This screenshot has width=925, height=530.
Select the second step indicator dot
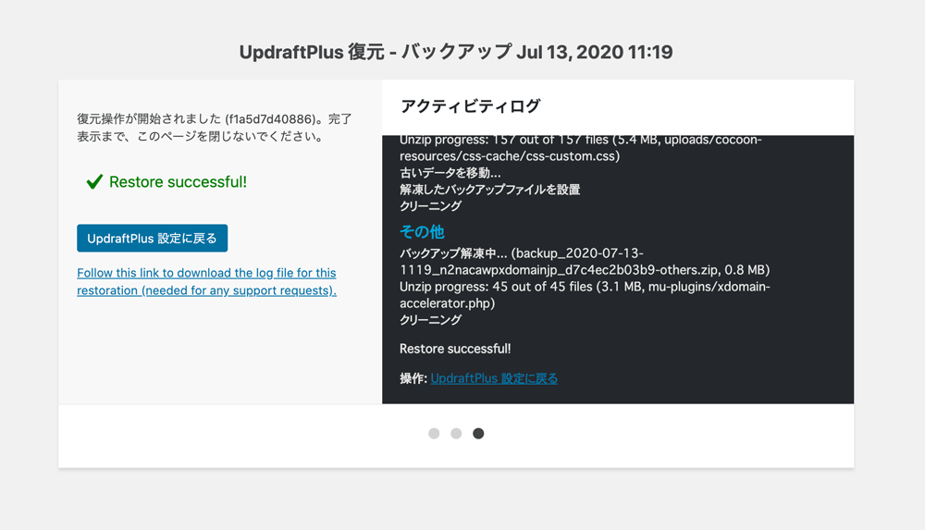(x=456, y=434)
